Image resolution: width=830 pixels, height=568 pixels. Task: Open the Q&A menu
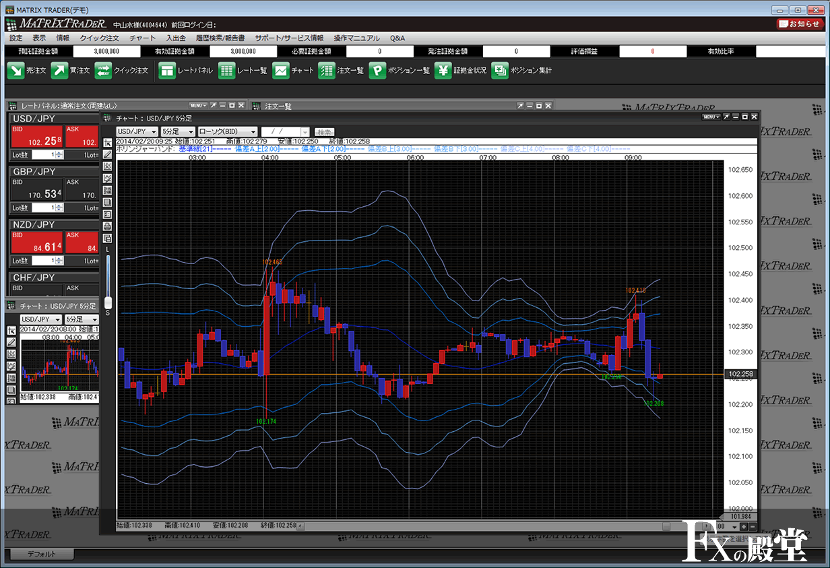pyautogui.click(x=397, y=38)
